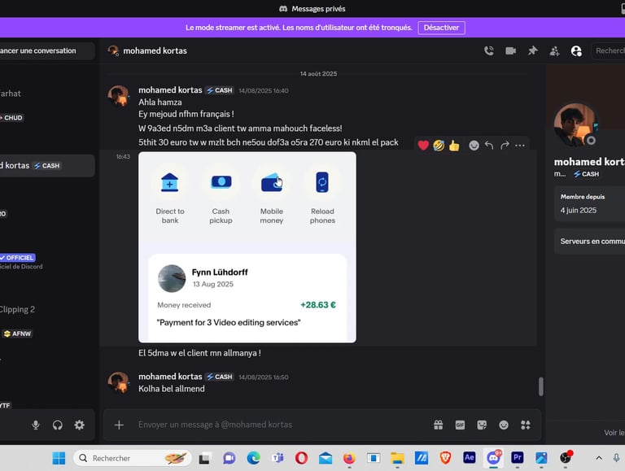Toggle headphones deafen in user panel

coord(58,425)
